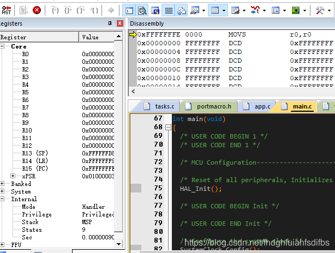Expand the Banked register group

[2, 184]
